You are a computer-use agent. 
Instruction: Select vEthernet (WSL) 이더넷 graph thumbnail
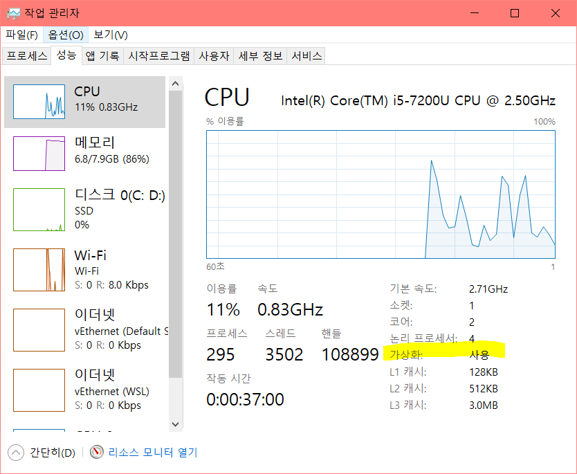click(x=39, y=390)
